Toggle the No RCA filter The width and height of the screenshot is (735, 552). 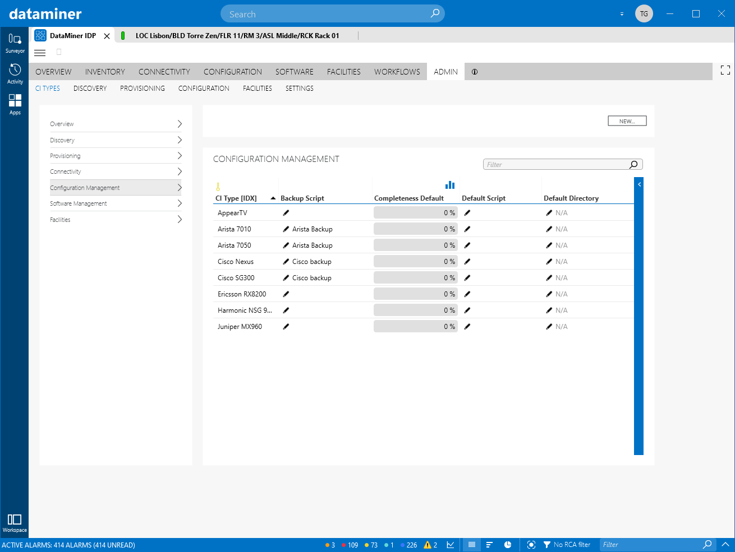pos(567,545)
